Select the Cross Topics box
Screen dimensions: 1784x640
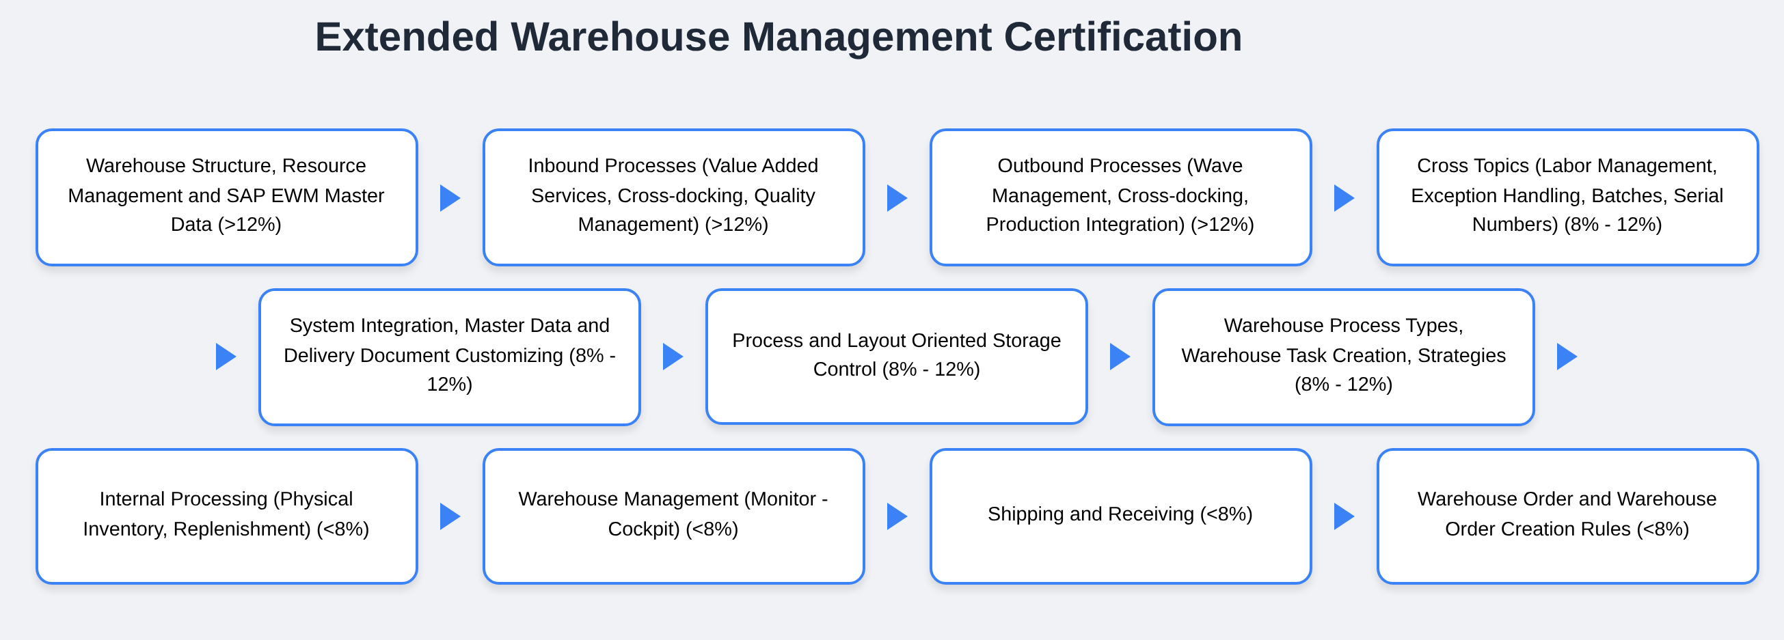click(x=1567, y=197)
